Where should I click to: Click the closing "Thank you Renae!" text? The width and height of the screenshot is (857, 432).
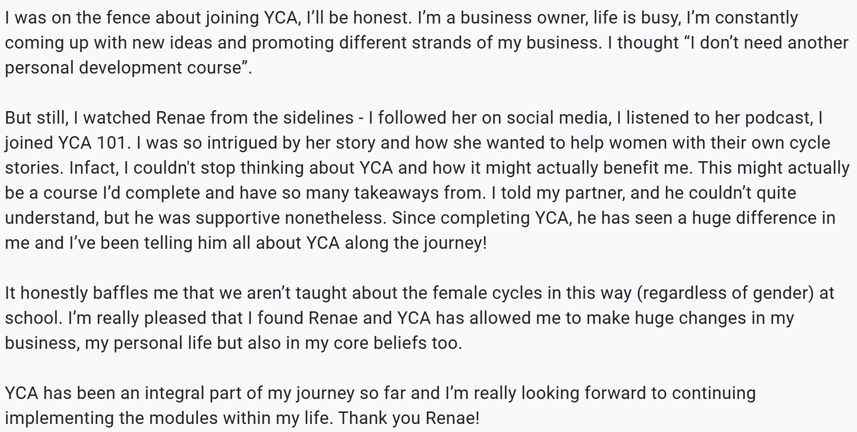409,418
